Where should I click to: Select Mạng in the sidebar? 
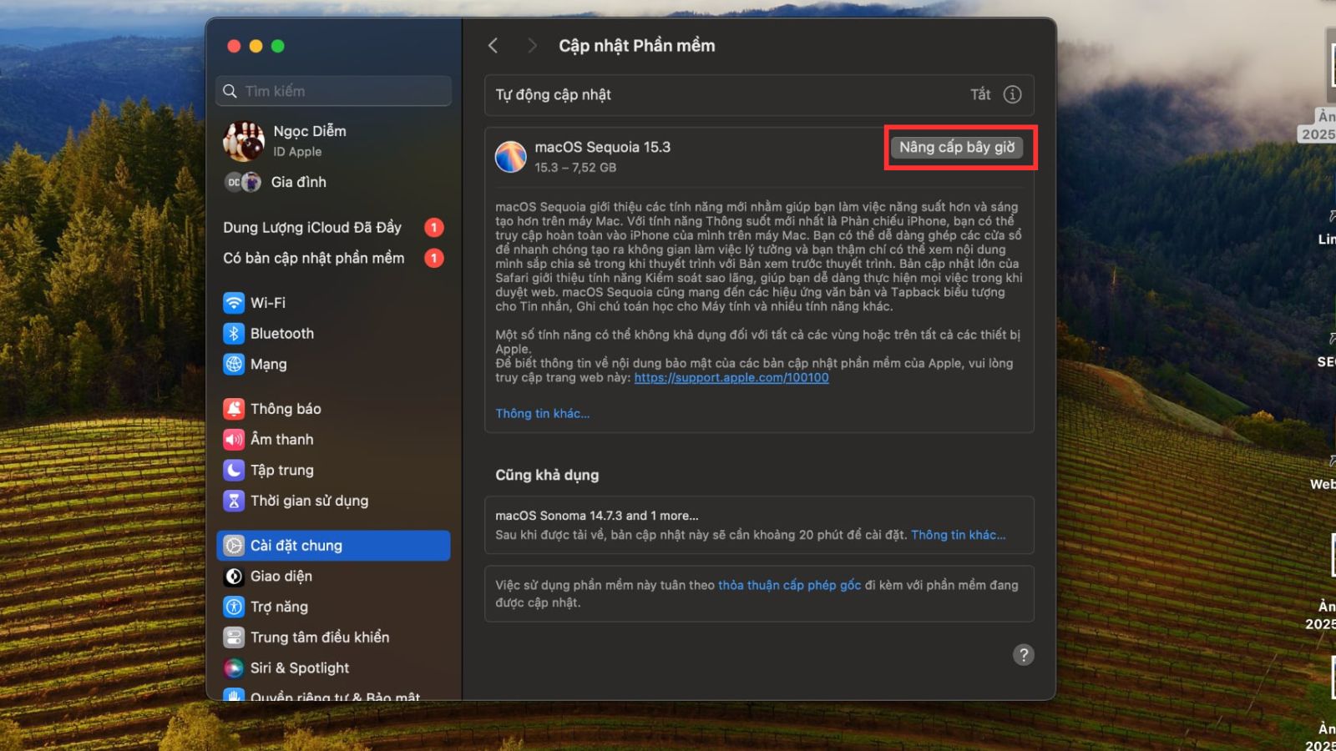pyautogui.click(x=333, y=365)
